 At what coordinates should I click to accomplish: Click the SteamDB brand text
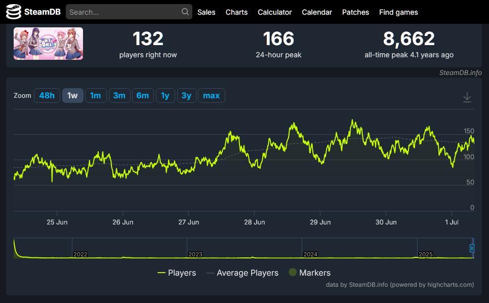(43, 12)
